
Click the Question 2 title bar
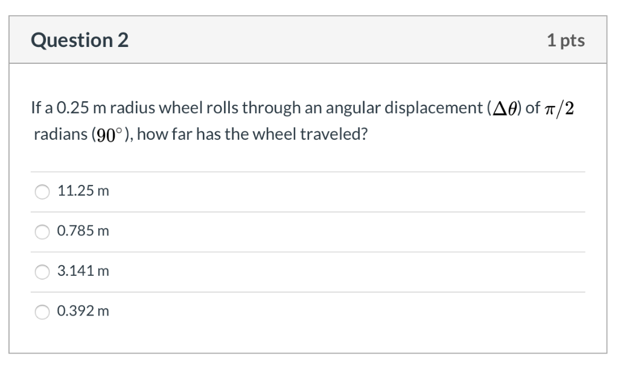click(309, 40)
